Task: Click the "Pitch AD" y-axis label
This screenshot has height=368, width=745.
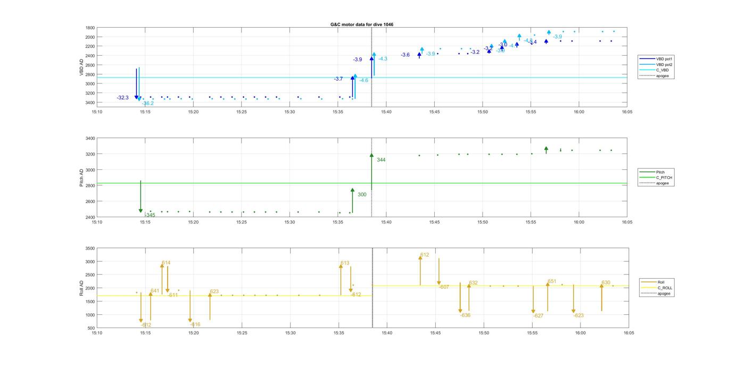Action: coord(82,178)
